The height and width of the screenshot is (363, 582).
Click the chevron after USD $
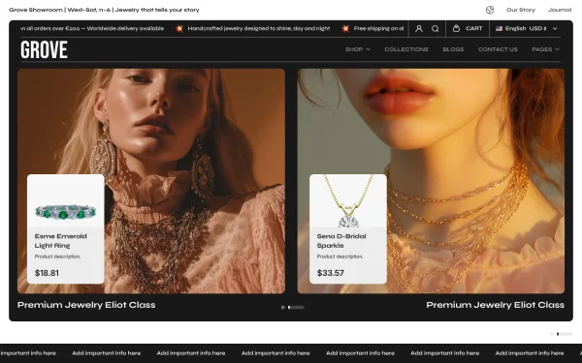coord(555,28)
